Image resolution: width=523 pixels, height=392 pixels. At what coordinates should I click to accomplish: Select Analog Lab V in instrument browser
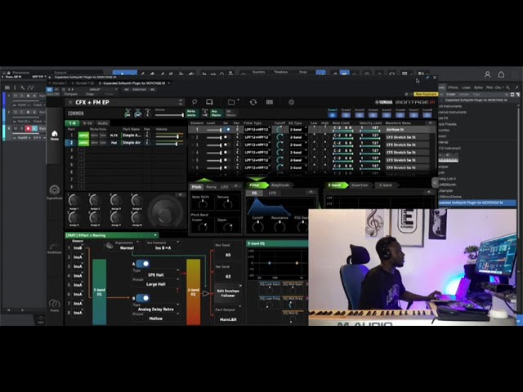447,179
